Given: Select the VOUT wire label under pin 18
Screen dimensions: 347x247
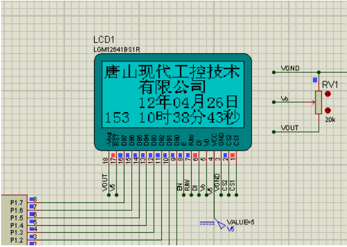Looking at the screenshot, I should point(105,183).
